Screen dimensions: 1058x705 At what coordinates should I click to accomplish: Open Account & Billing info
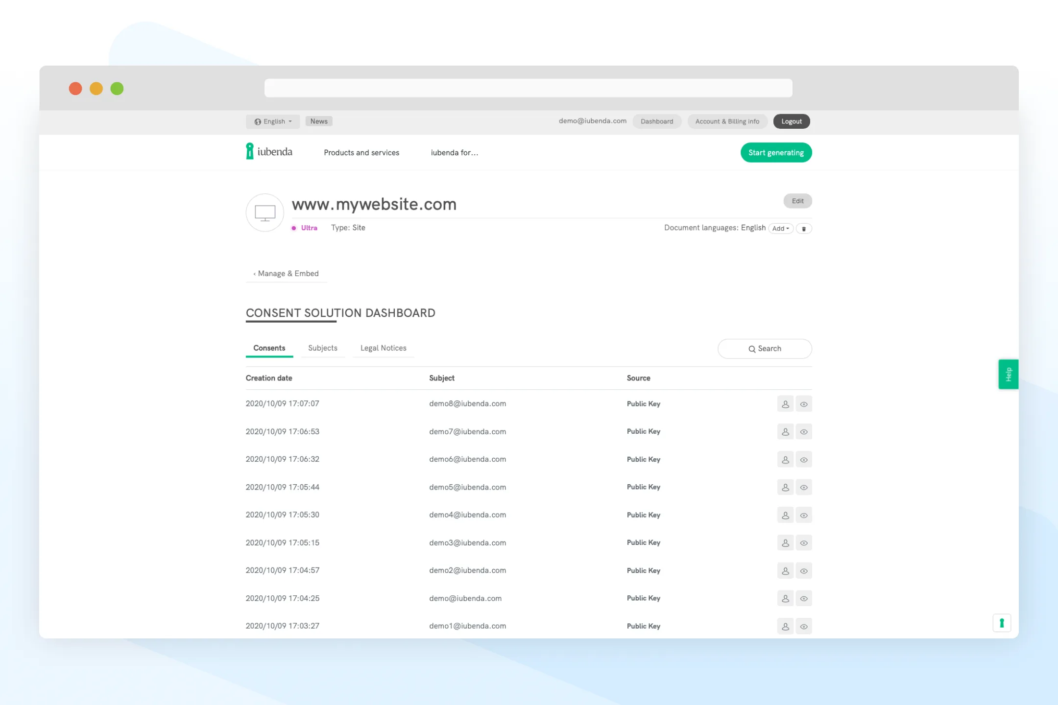pyautogui.click(x=727, y=121)
